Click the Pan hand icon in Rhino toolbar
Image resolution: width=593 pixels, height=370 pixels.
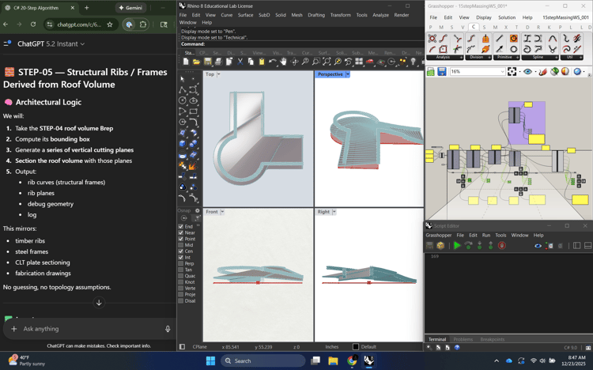(x=283, y=62)
